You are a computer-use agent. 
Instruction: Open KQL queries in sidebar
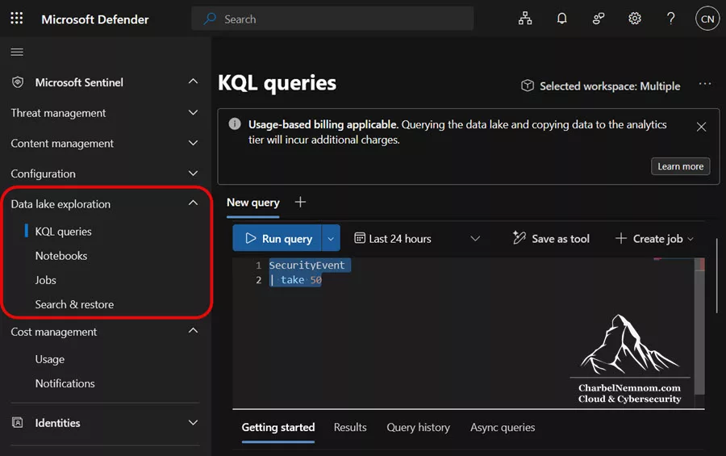pyautogui.click(x=64, y=232)
